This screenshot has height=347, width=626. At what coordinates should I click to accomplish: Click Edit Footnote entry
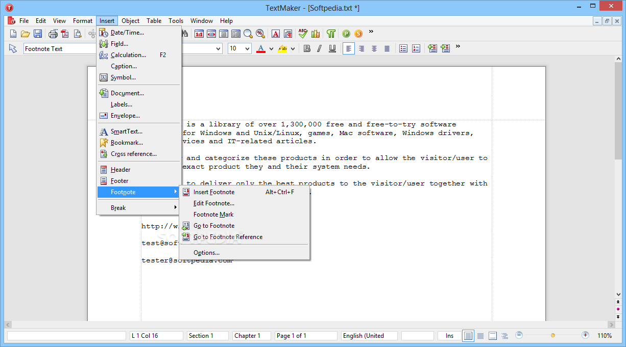coord(244,203)
